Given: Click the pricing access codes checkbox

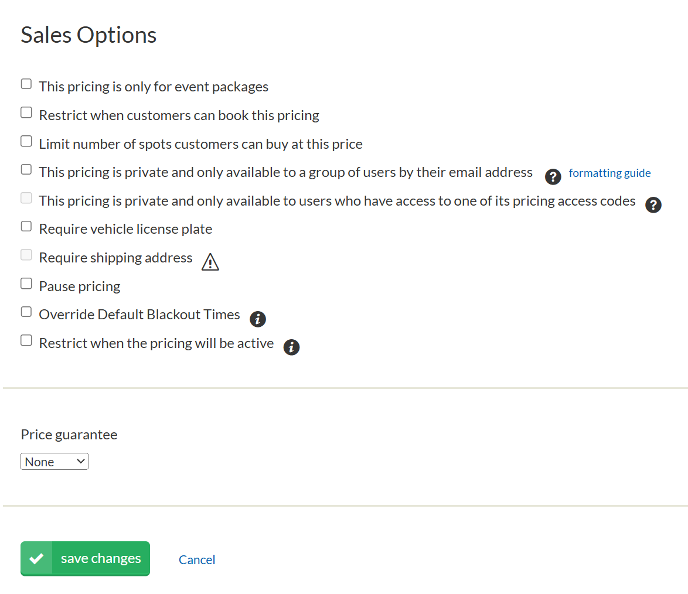Looking at the screenshot, I should pos(26,198).
